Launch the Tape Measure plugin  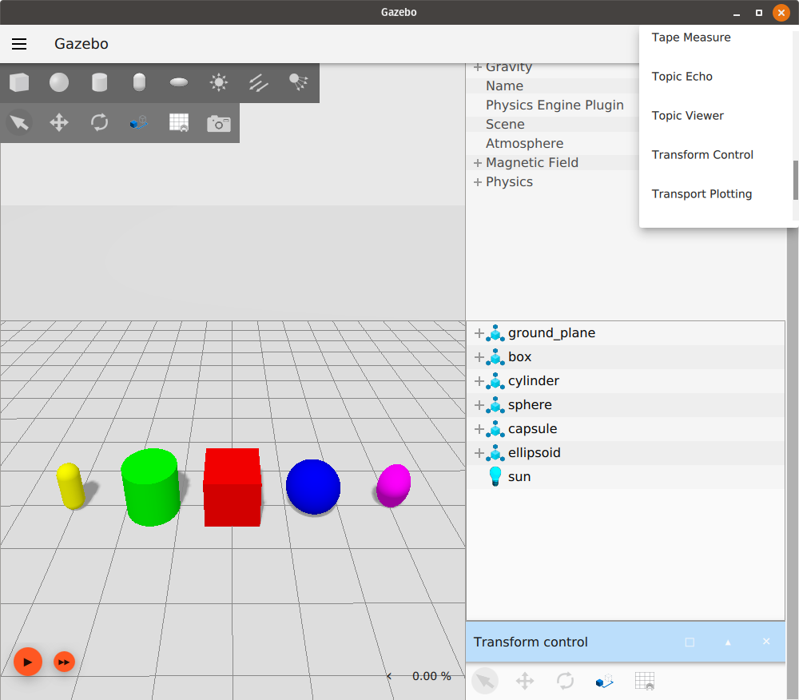click(x=690, y=37)
